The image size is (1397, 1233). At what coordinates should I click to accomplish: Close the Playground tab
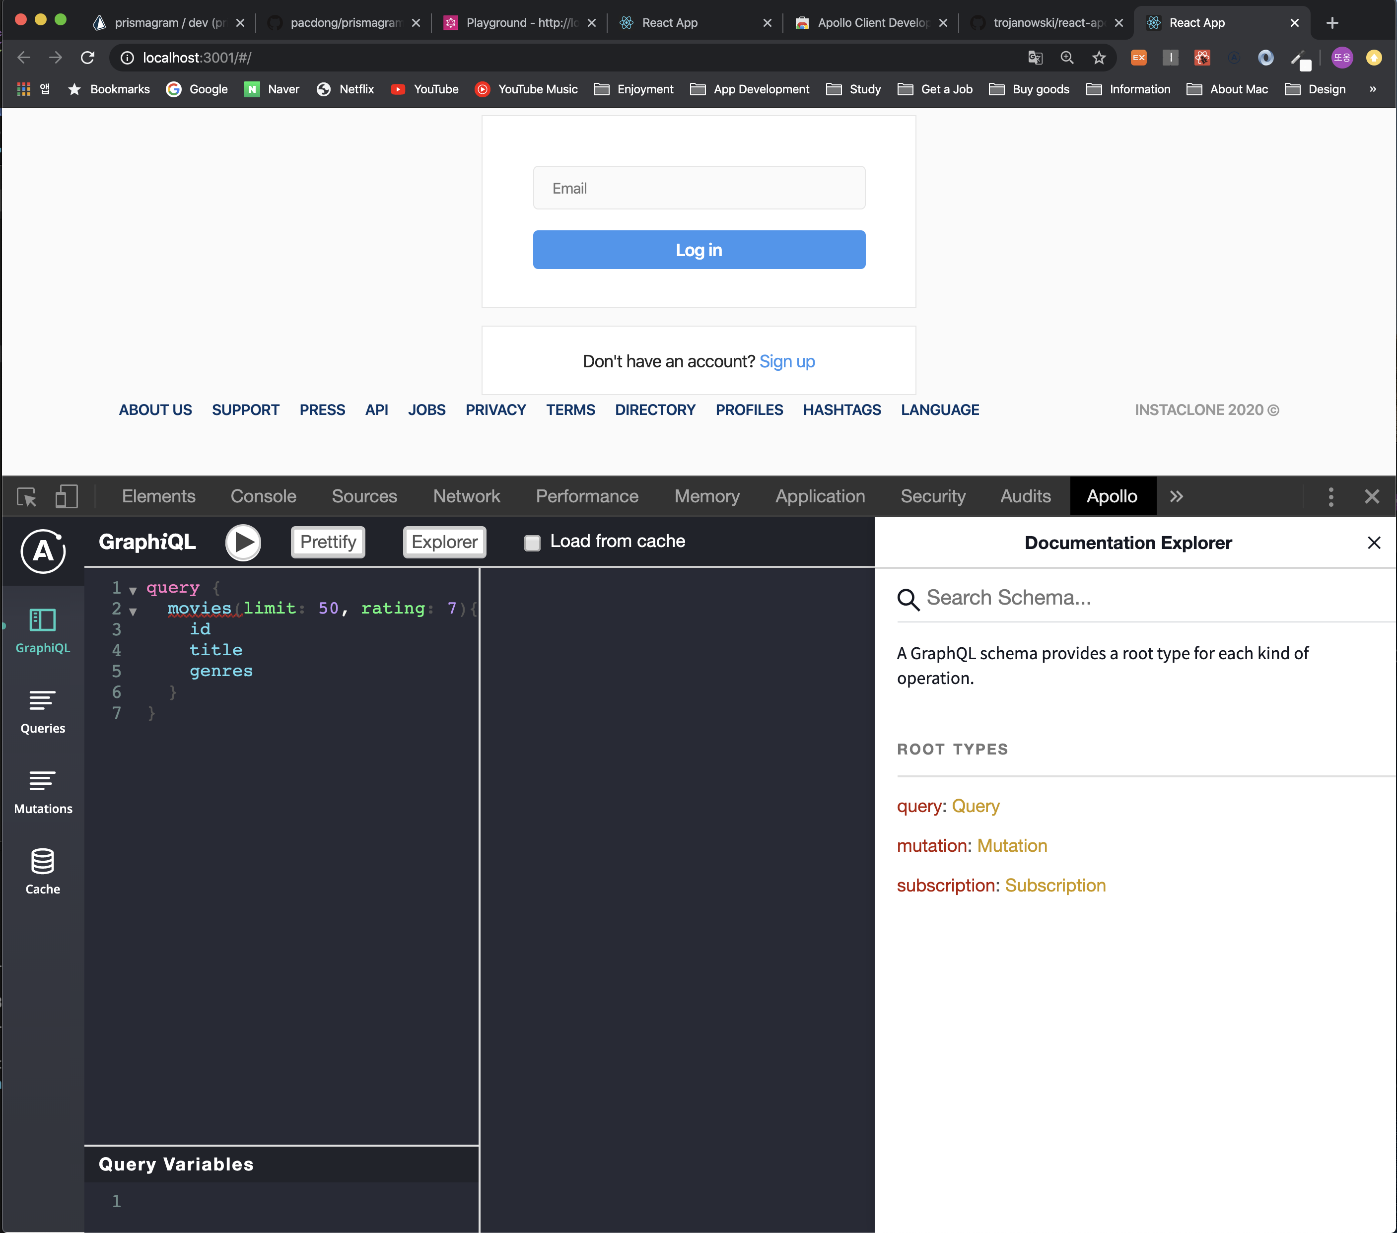[591, 22]
